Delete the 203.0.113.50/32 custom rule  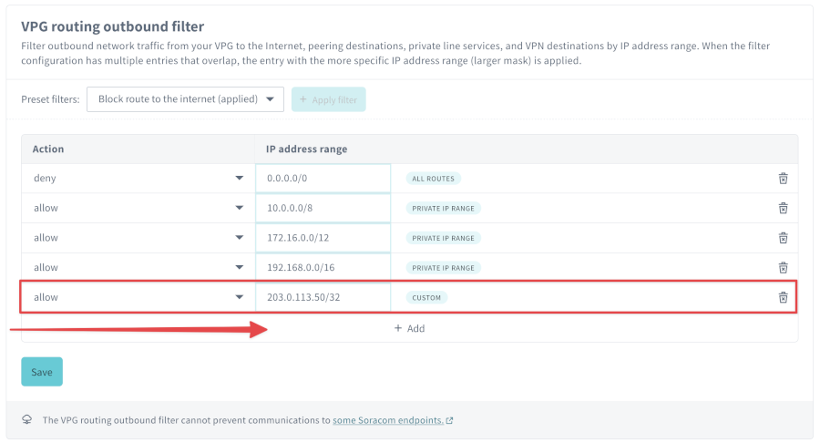pyautogui.click(x=783, y=297)
